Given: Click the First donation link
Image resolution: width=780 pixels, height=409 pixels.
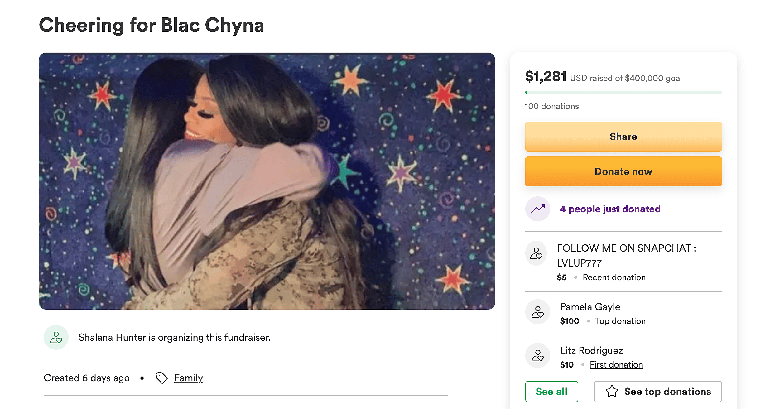Looking at the screenshot, I should click(x=616, y=364).
